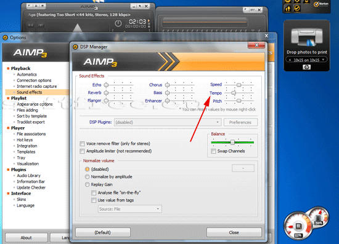Collapse the Playback tree section

point(8,68)
